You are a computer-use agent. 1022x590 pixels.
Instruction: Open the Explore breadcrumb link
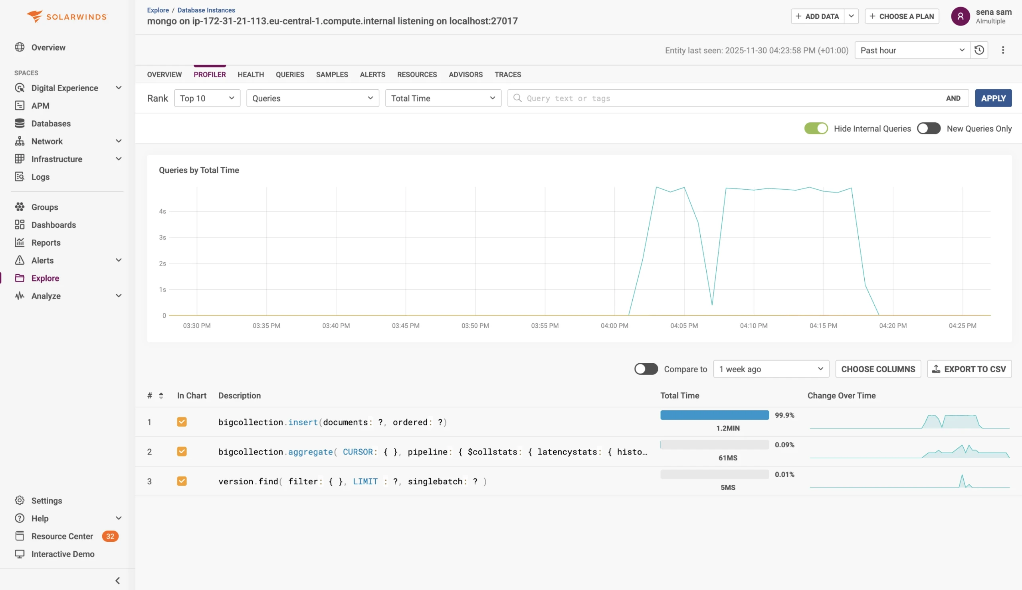click(x=158, y=10)
